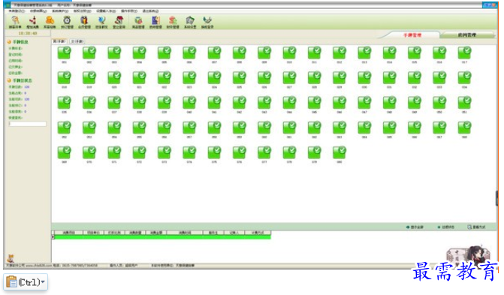
Task: Select green locker tile 030
Action: [364, 78]
